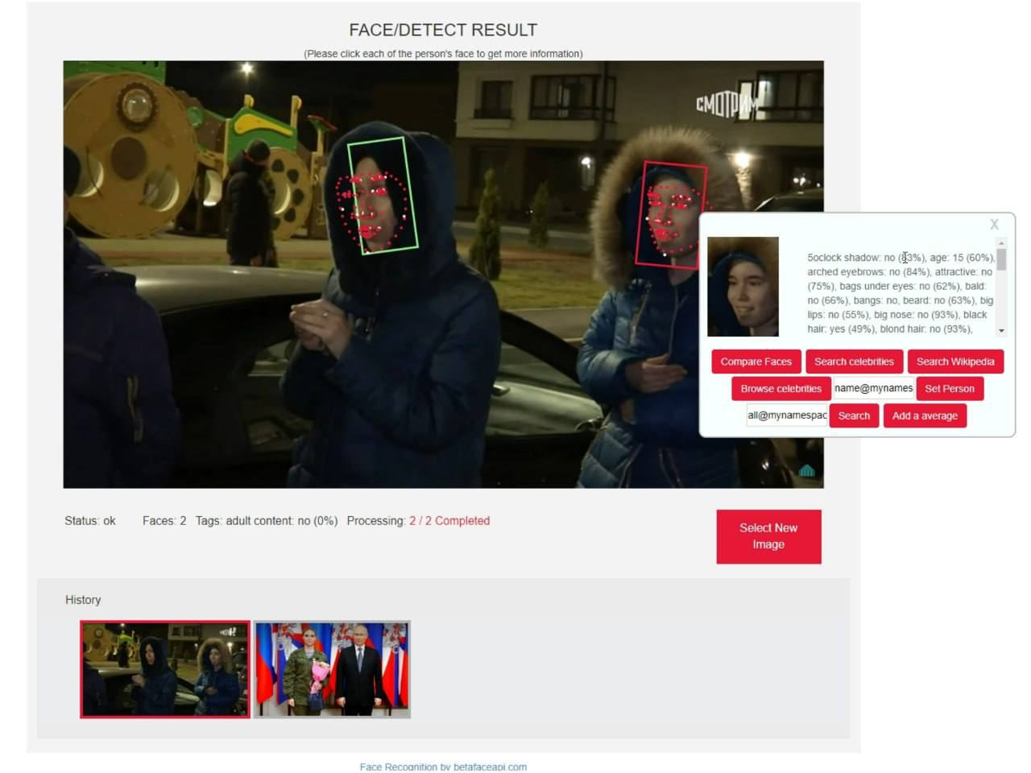Select the red-outlined detected face box
This screenshot has height=773, width=1031.
pyautogui.click(x=670, y=214)
